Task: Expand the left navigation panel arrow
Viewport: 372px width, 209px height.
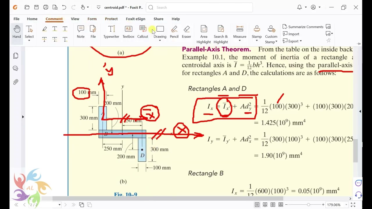Action: click(x=23, y=117)
